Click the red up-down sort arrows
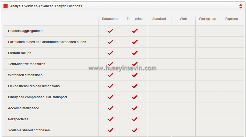Screen dimensions: 246x137 241,6
